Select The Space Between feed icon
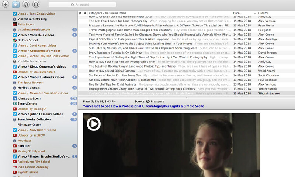 [x=14, y=82]
